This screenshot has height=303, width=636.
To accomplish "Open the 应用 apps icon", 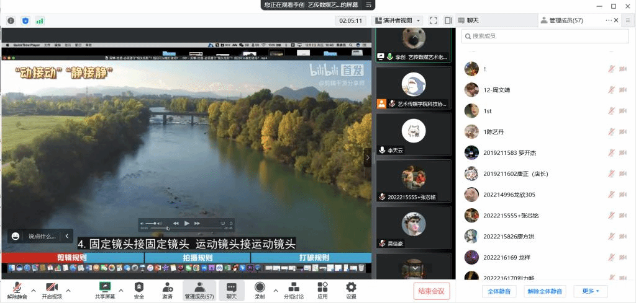I will pyautogui.click(x=322, y=287).
